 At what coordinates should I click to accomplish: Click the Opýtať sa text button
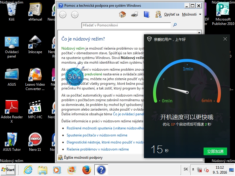tap(172, 14)
